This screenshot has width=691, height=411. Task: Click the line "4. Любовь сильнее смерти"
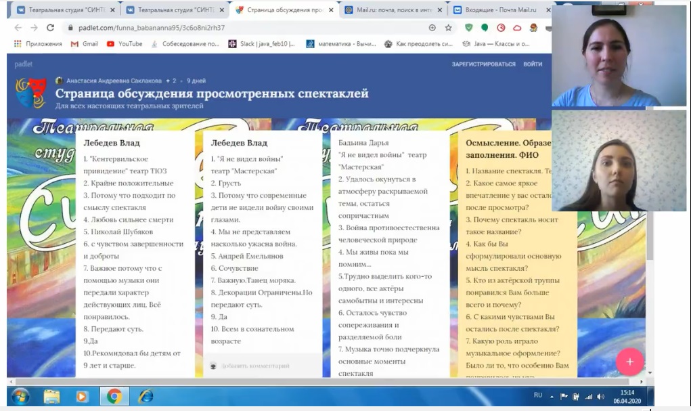[129, 219]
